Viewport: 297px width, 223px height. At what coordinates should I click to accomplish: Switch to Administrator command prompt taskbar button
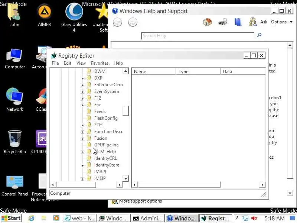[147, 219]
